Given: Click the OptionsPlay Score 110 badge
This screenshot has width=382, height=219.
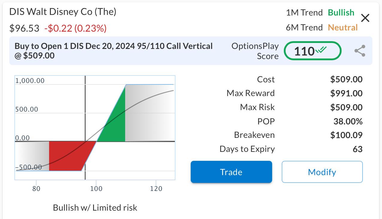Looking at the screenshot, I should [312, 51].
